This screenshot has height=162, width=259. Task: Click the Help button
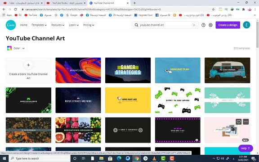coord(246,148)
